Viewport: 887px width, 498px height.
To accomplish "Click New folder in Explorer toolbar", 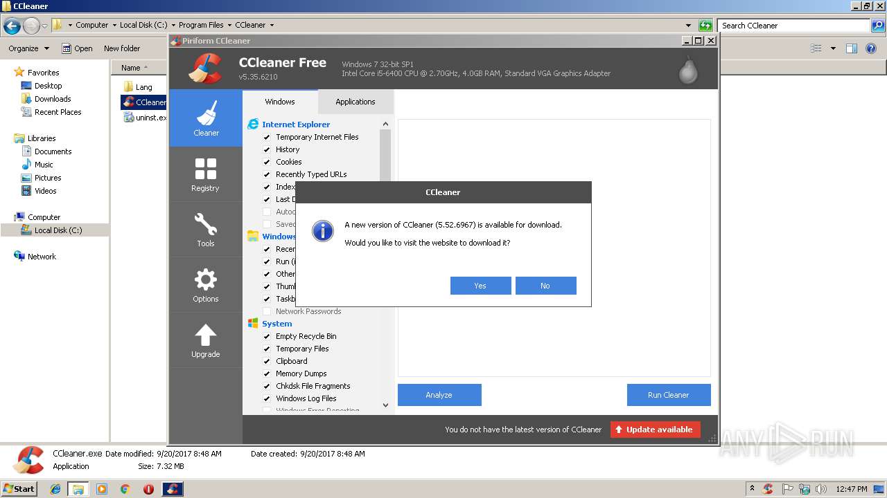I will [122, 48].
